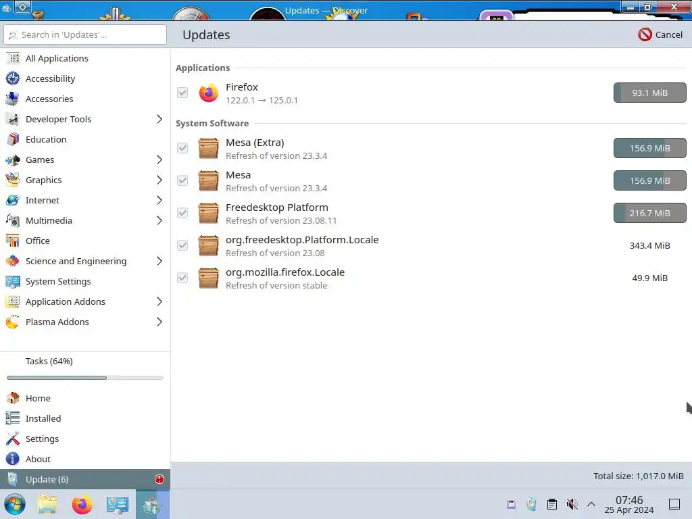This screenshot has height=519, width=692.
Task: Click the Graphics category icon
Action: coord(13,180)
